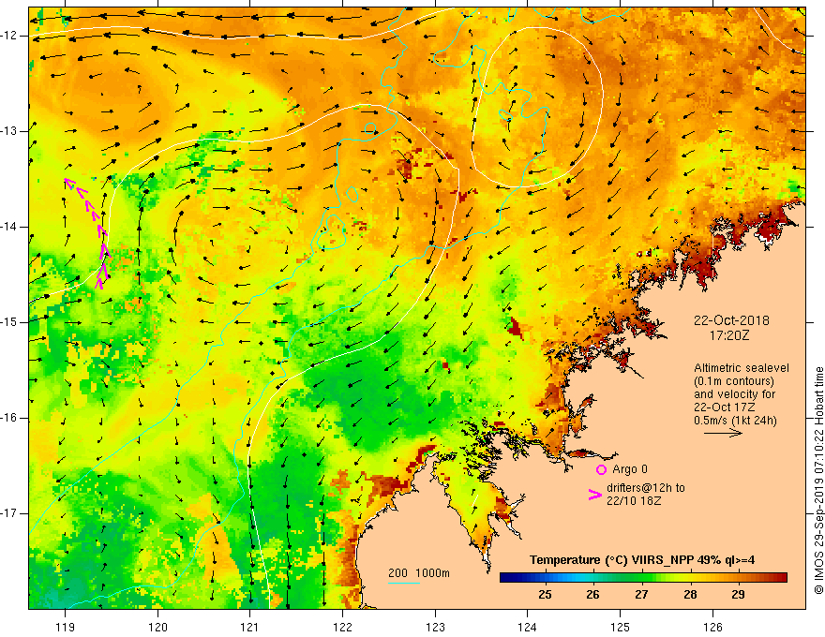Image resolution: width=825 pixels, height=637 pixels.
Task: Click the 'Altimetric sealevel' legend line
Action: tap(742, 368)
